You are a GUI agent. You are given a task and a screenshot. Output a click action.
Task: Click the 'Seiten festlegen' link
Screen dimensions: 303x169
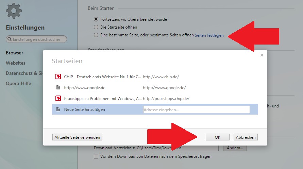(x=209, y=35)
